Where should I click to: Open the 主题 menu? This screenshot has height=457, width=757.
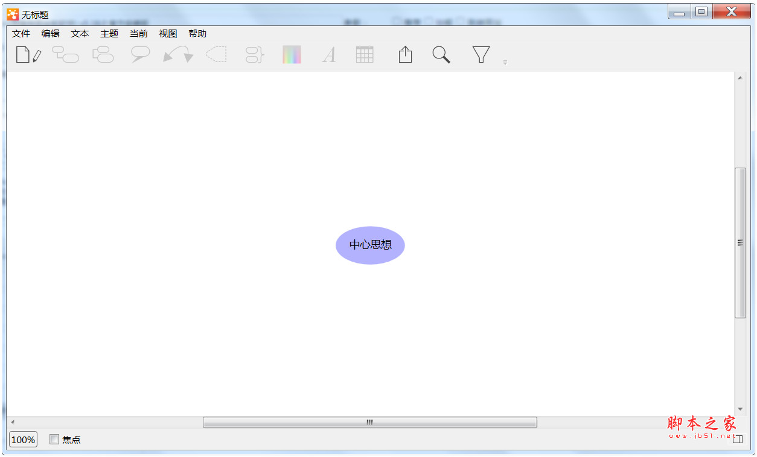pos(109,34)
